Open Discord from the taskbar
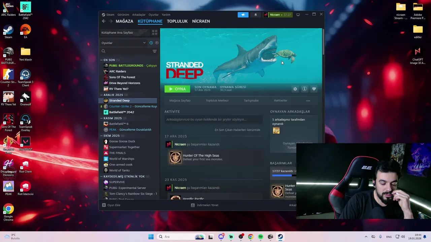This screenshot has height=242, width=431. click(221, 237)
